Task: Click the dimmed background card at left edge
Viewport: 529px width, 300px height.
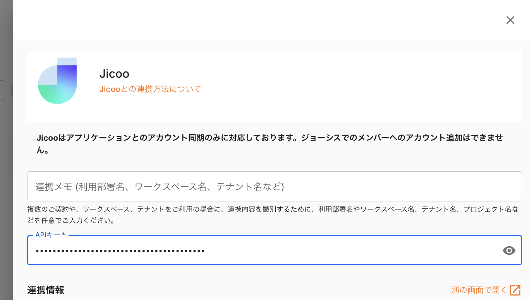Action: 4,155
